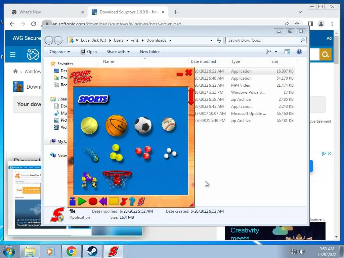
Task: Pick the three red balls toy
Action: 143,152
